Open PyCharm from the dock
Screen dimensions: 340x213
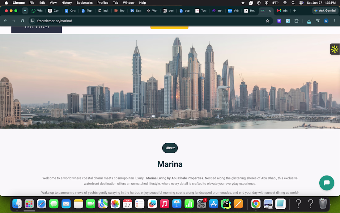226,204
